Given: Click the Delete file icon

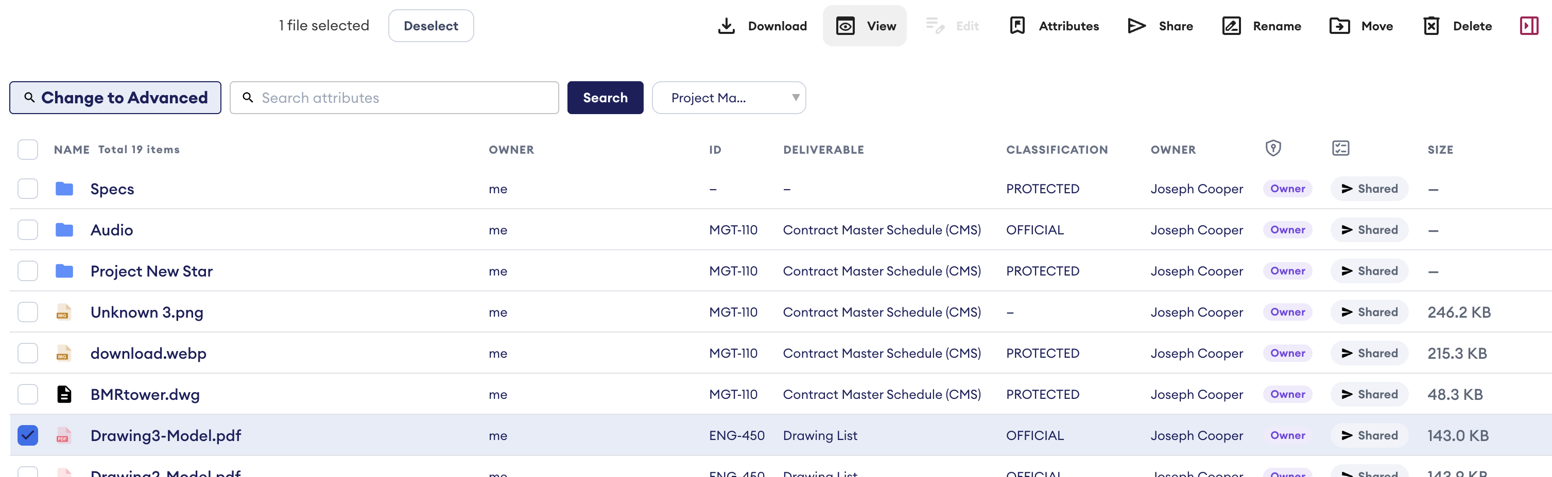Looking at the screenshot, I should [x=1431, y=26].
